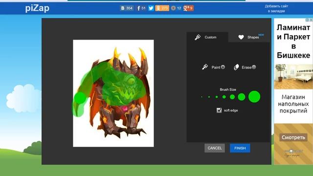
Task: Toggle the soft edge checkbox
Action: 219,110
